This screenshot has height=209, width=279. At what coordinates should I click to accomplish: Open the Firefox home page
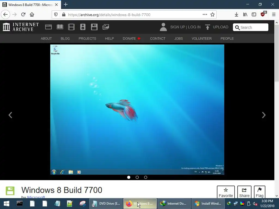(32, 15)
